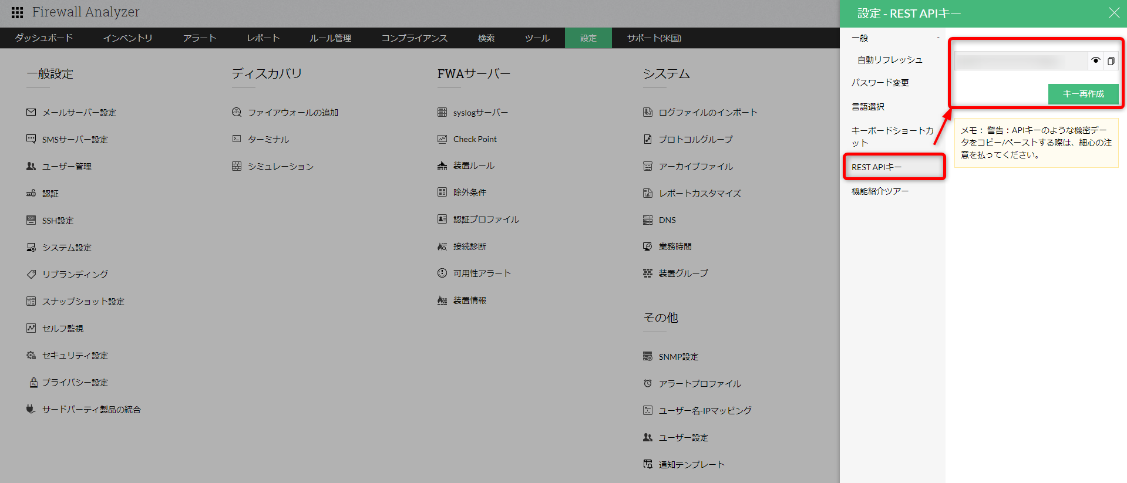Viewport: 1127px width, 483px height.
Task: Select 機能紹介ツアー in the side panel
Action: pyautogui.click(x=880, y=191)
